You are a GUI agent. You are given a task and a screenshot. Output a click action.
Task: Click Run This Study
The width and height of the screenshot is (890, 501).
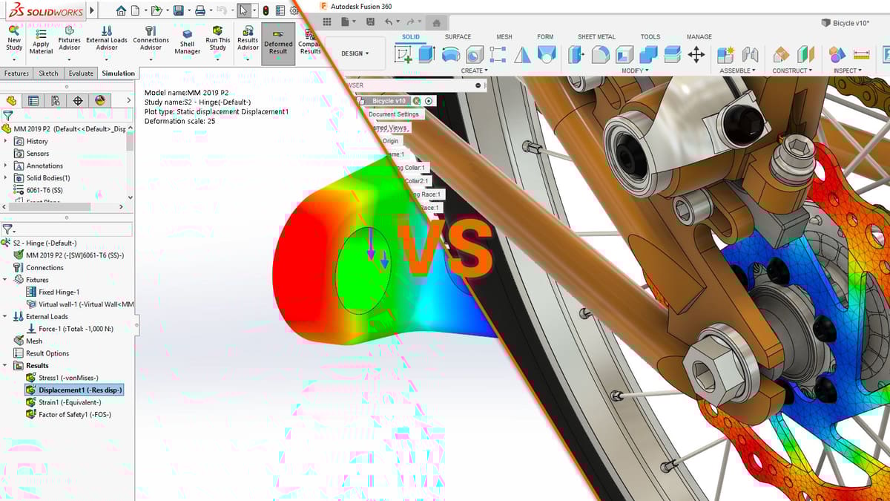(217, 39)
